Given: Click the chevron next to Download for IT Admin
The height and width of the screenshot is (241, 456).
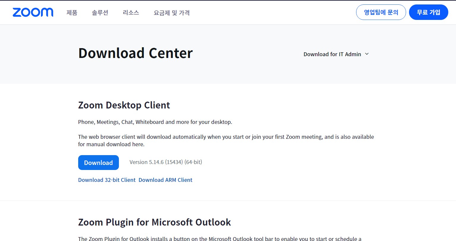Looking at the screenshot, I should pos(367,54).
